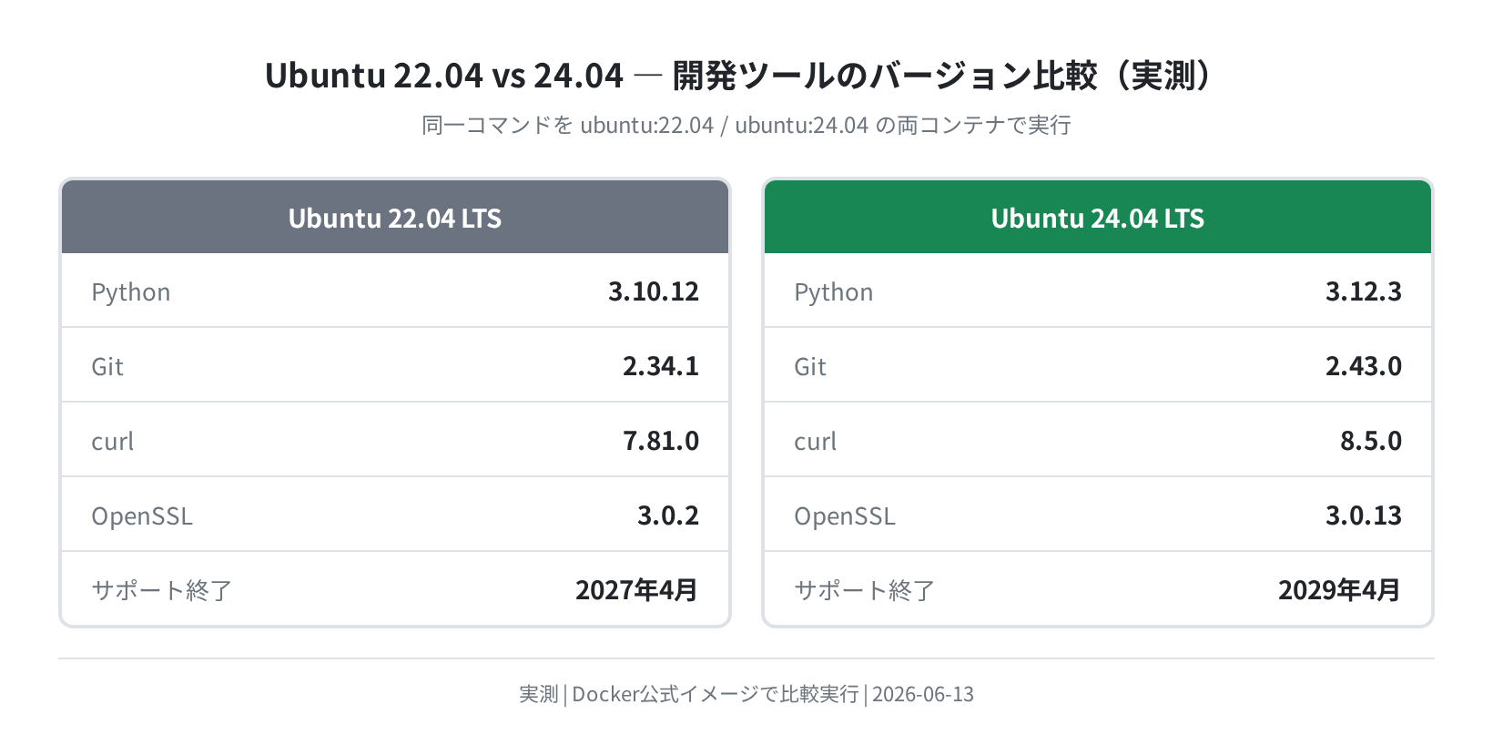Click curl version 7.81.0
The image size is (1493, 745).
coord(661,441)
